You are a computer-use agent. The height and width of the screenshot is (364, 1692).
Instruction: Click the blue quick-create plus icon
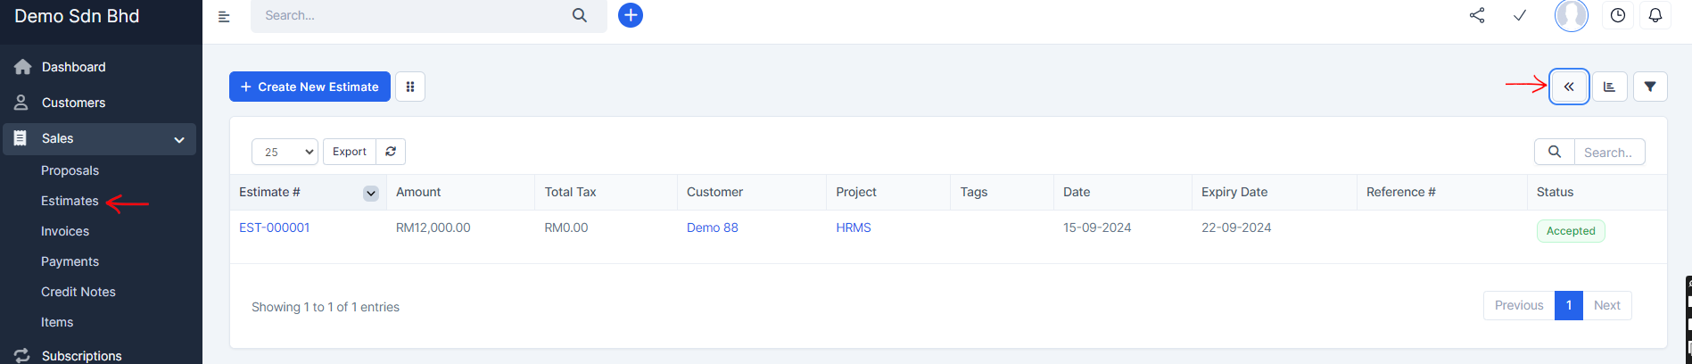tap(631, 15)
